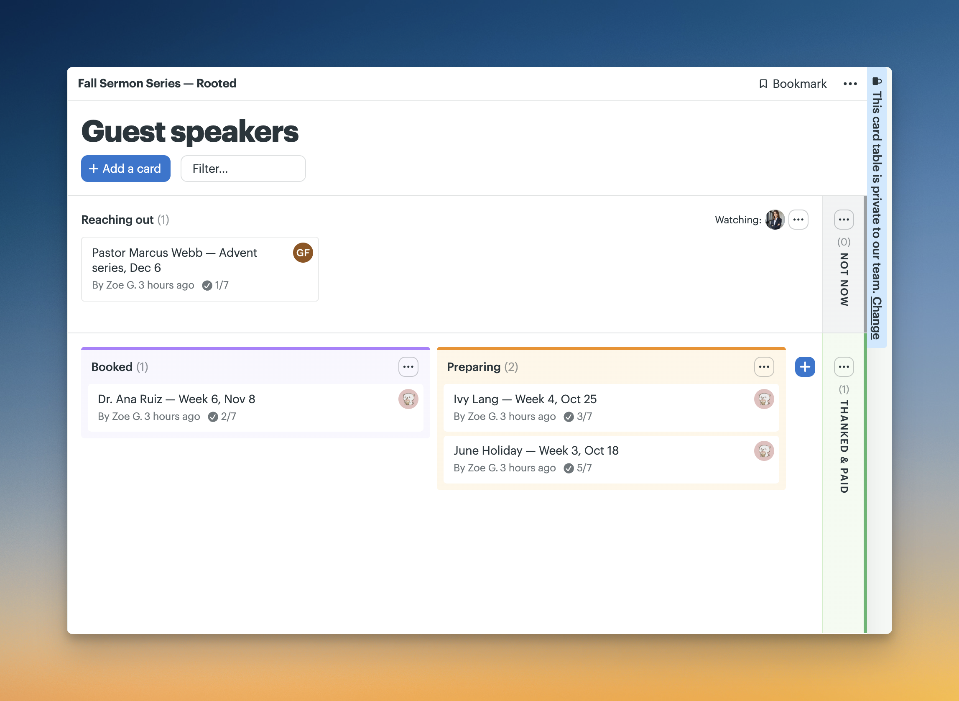Image resolution: width=959 pixels, height=701 pixels.
Task: Open Not Now column options menu
Action: point(844,220)
